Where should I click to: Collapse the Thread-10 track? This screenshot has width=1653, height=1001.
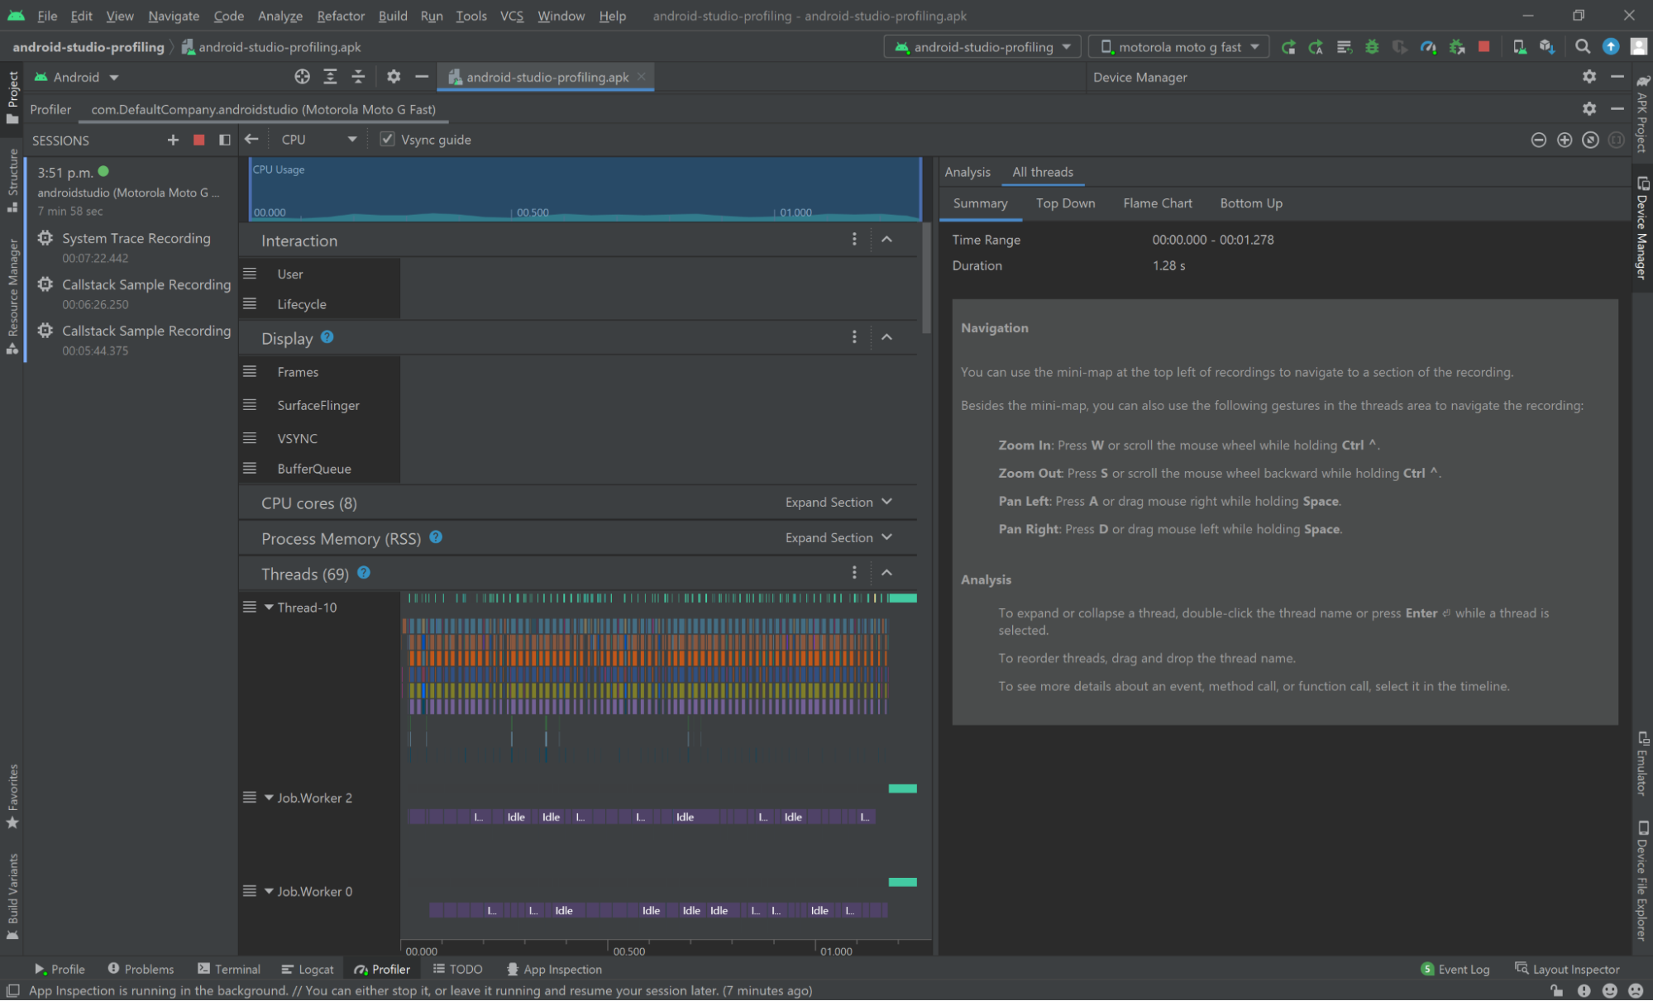point(269,608)
